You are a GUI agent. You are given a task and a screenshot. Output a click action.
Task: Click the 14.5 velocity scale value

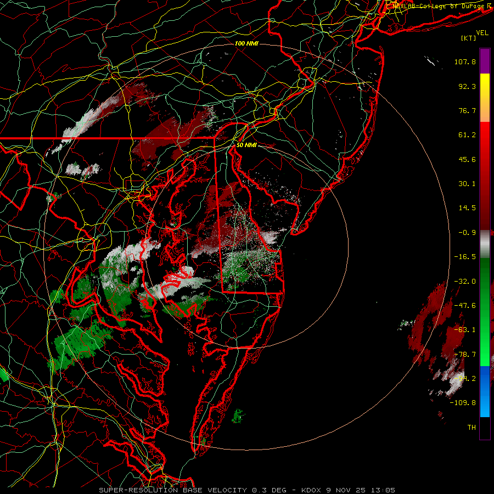coord(467,208)
